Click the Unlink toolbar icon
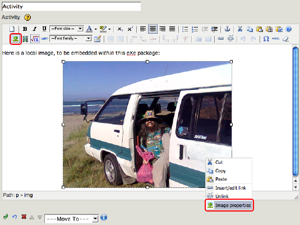Image resolution: width=300 pixels, height=225 pixels. (x=230, y=39)
